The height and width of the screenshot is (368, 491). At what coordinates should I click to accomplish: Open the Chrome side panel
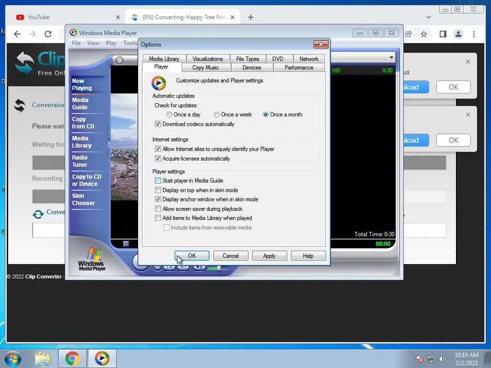[x=443, y=34]
